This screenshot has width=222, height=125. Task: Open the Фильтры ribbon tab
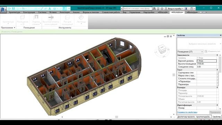point(192,12)
